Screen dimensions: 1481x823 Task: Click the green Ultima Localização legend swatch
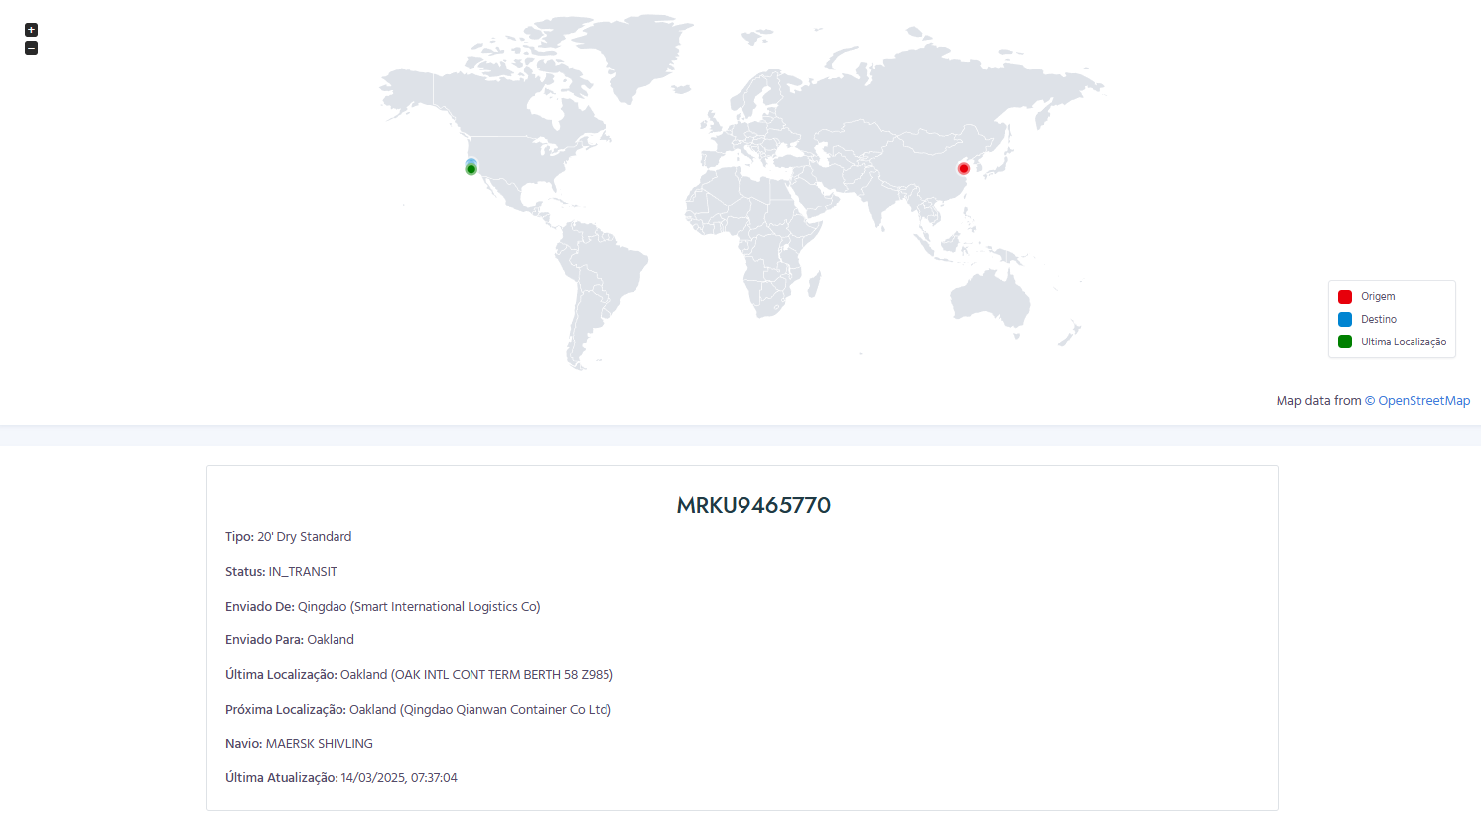coord(1345,343)
